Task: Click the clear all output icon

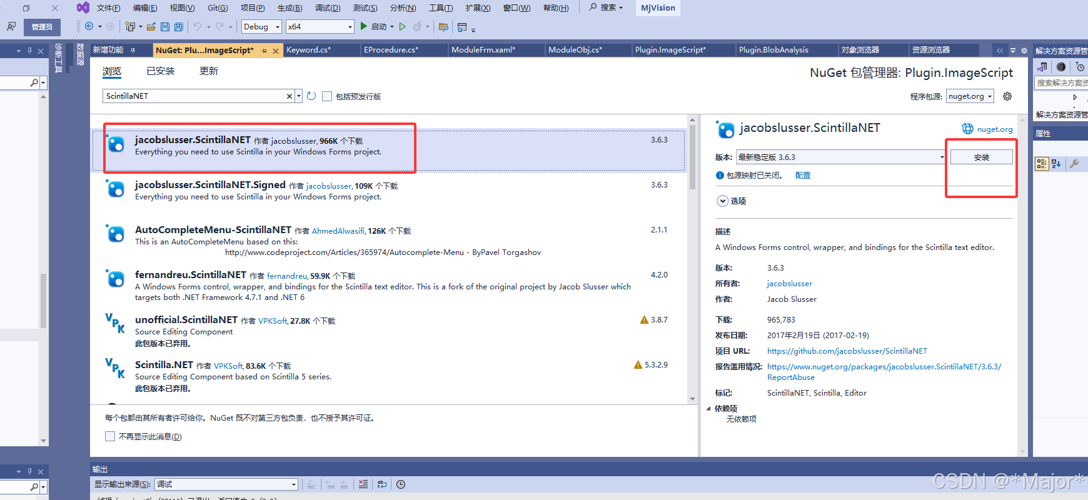Action: 363,484
